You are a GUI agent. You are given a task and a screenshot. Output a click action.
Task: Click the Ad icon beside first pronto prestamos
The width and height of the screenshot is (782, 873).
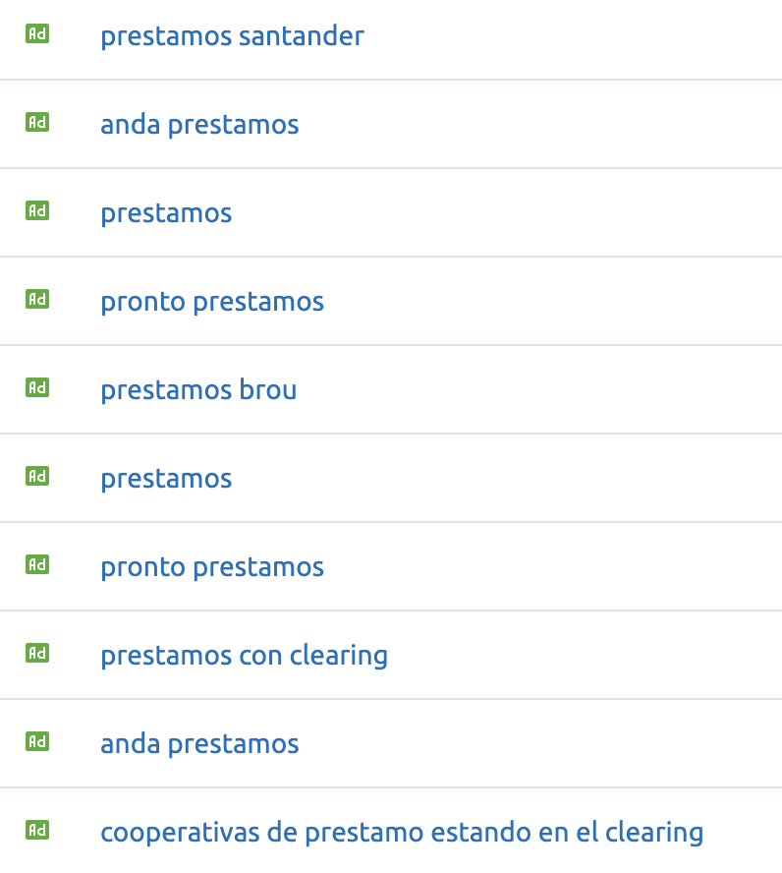(37, 299)
